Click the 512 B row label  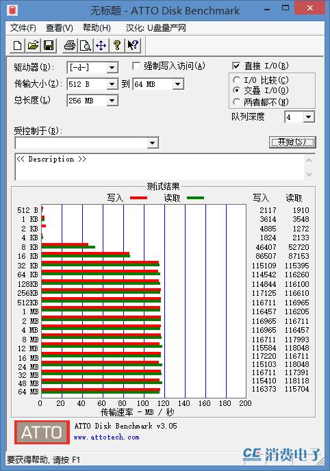coord(27,210)
